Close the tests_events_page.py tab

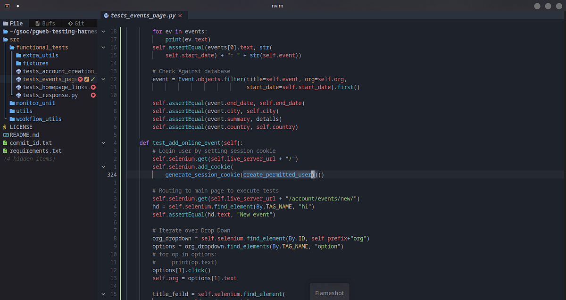pyautogui.click(x=181, y=15)
